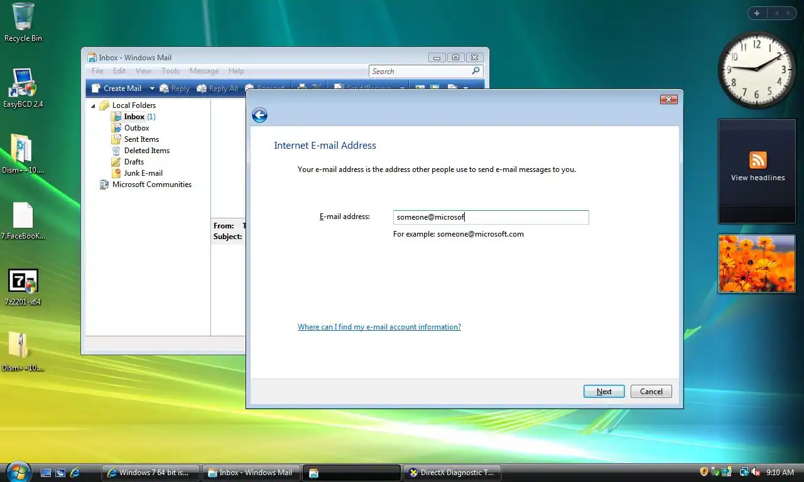This screenshot has height=482, width=804.
Task: Open the Help menu in Windows Mail
Action: coord(236,71)
